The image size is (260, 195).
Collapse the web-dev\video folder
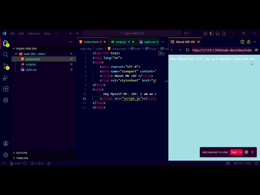(44, 54)
